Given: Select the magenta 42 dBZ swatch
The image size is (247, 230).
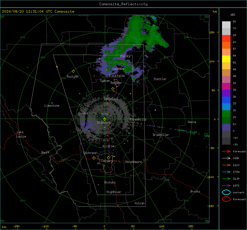Looking at the screenshot, I should click(x=226, y=86).
